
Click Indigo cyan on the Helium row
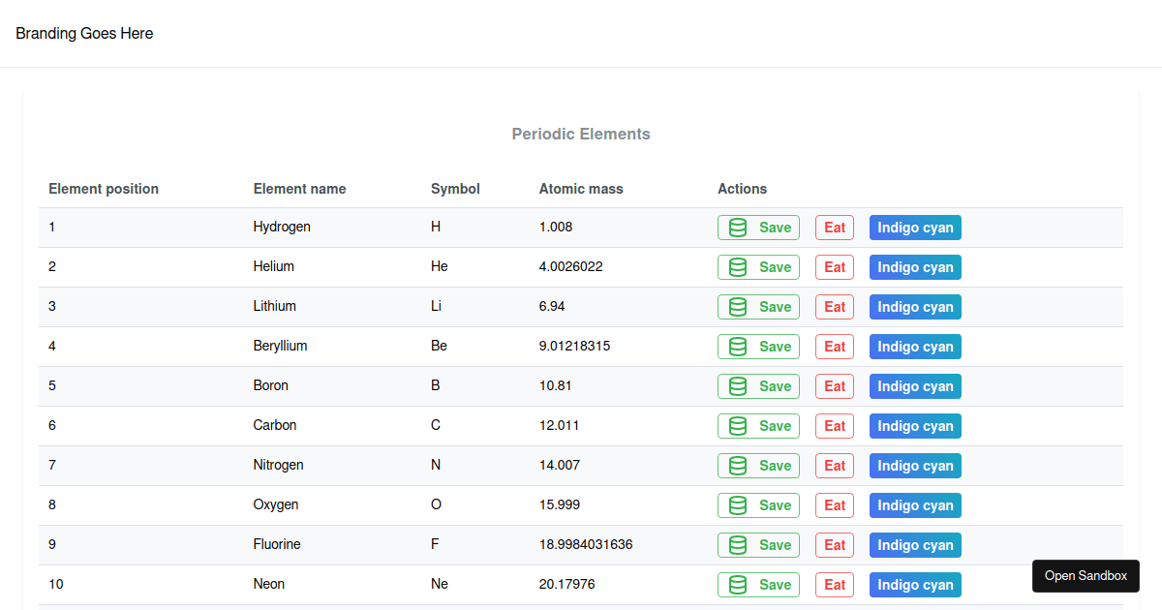tap(914, 266)
